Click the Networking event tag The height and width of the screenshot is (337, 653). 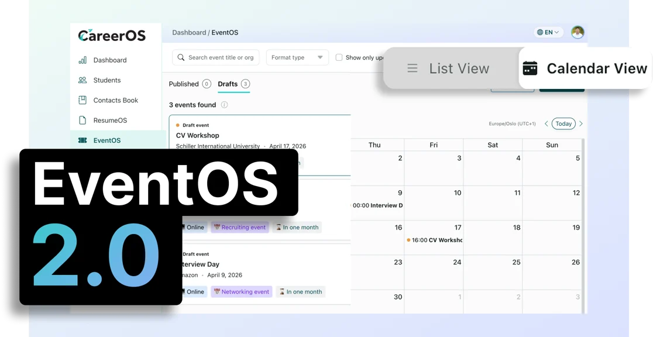(242, 292)
